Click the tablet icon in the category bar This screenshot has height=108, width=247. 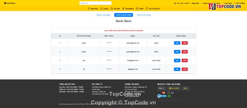137,9
